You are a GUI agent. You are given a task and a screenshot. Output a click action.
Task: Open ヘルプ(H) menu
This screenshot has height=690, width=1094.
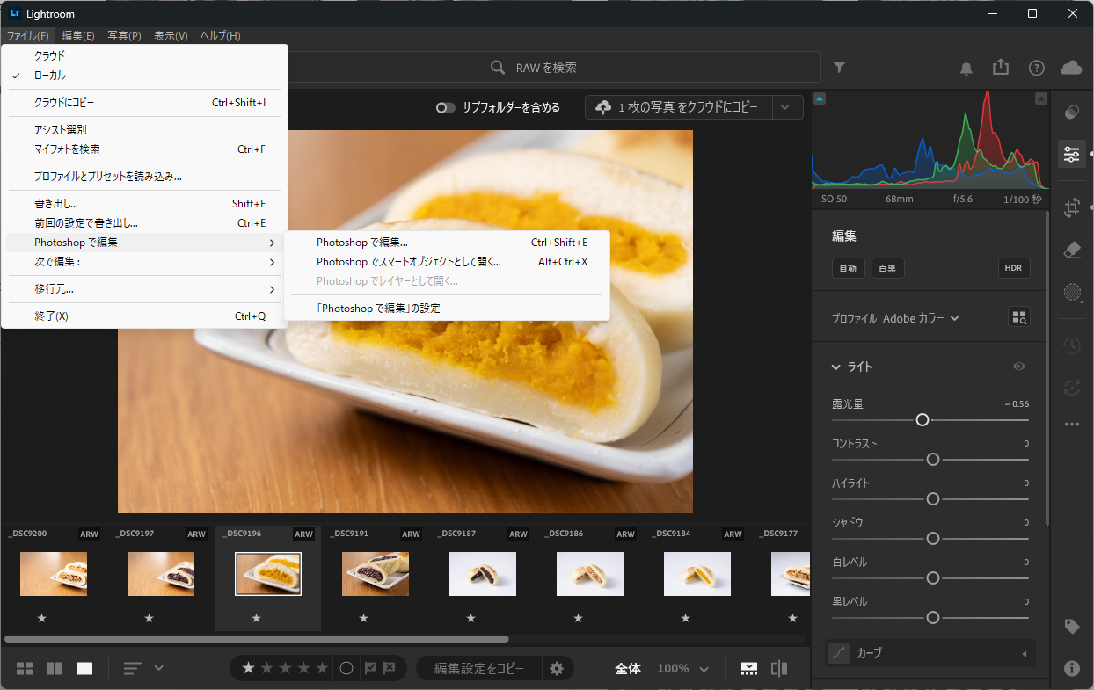220,36
